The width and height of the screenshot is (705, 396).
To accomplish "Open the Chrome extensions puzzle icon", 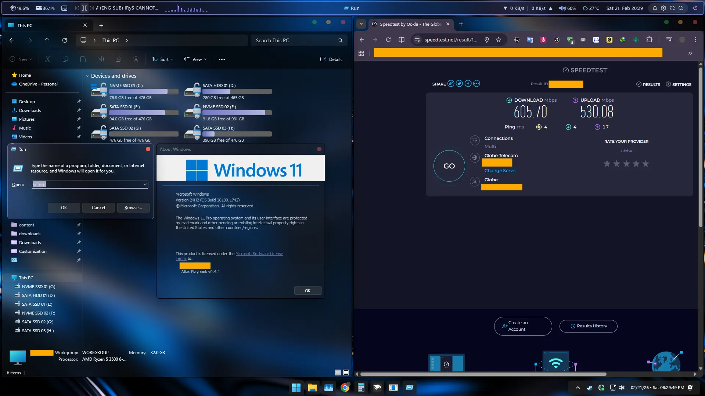I will coord(649,40).
